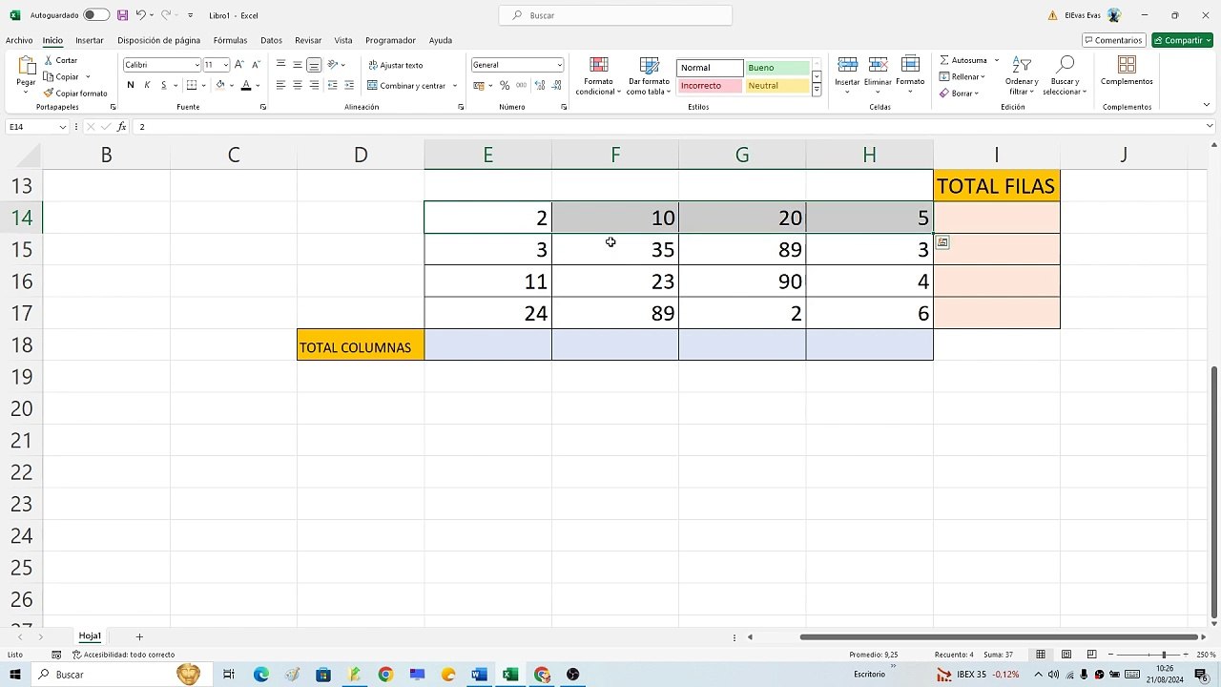Open font name Calibri dropdown
1221x687 pixels.
tap(197, 65)
